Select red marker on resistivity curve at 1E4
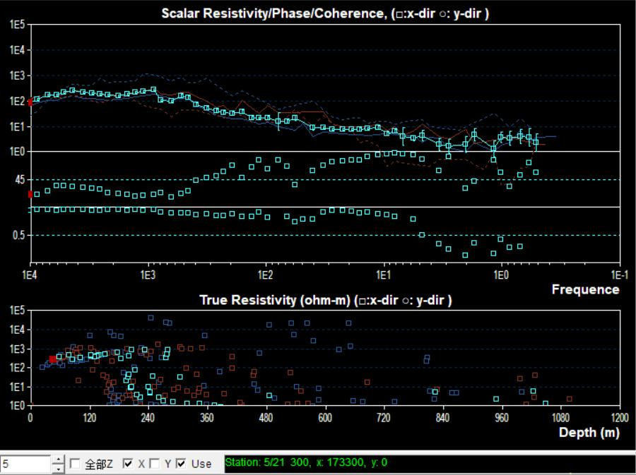 pyautogui.click(x=30, y=102)
